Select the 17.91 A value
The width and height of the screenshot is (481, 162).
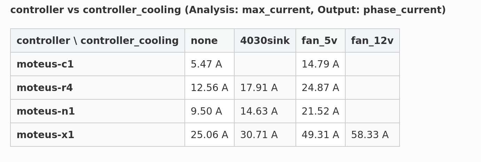click(x=259, y=88)
